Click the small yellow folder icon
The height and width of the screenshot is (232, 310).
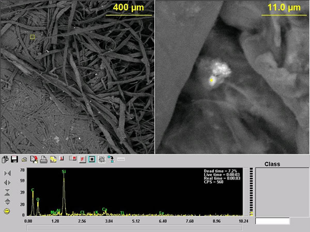click(24, 159)
